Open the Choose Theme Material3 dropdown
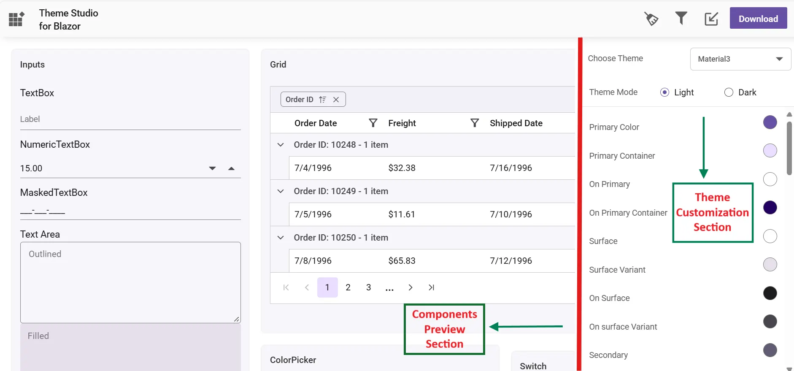The width and height of the screenshot is (794, 371). click(x=740, y=59)
